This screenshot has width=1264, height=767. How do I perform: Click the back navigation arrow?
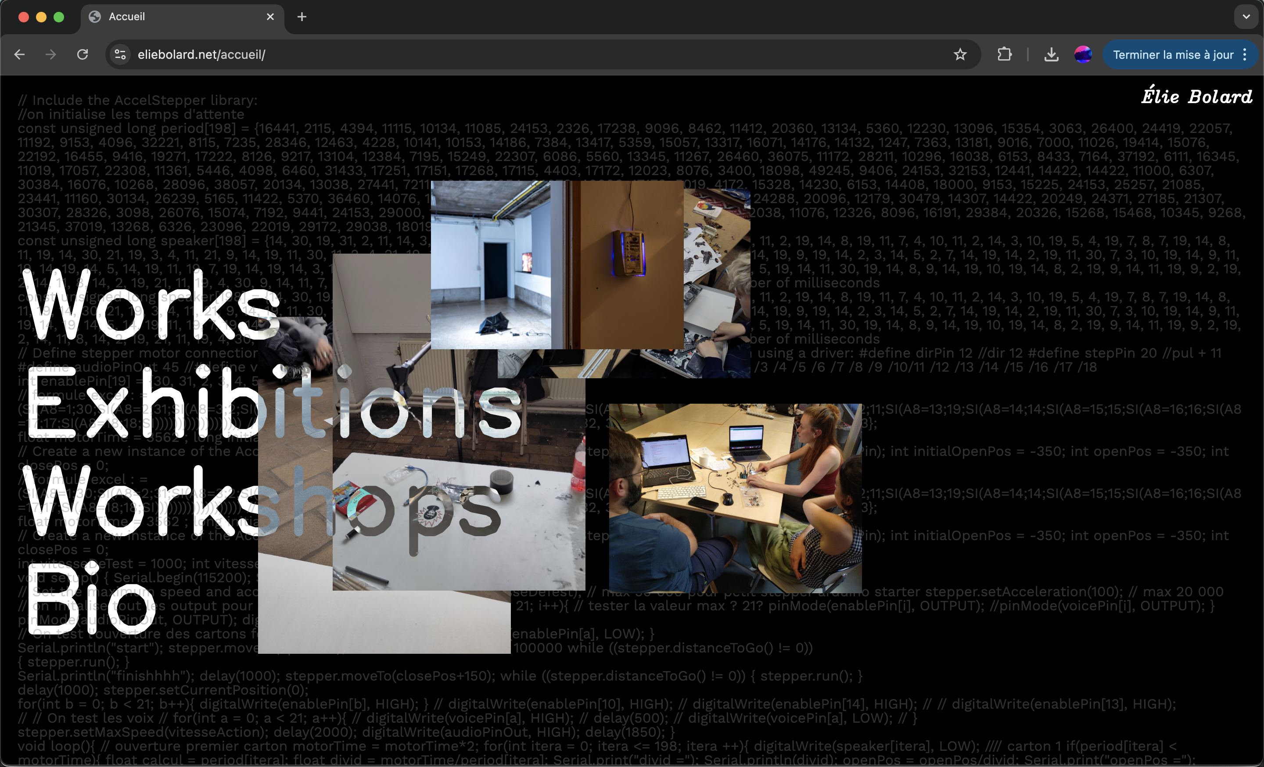(19, 54)
